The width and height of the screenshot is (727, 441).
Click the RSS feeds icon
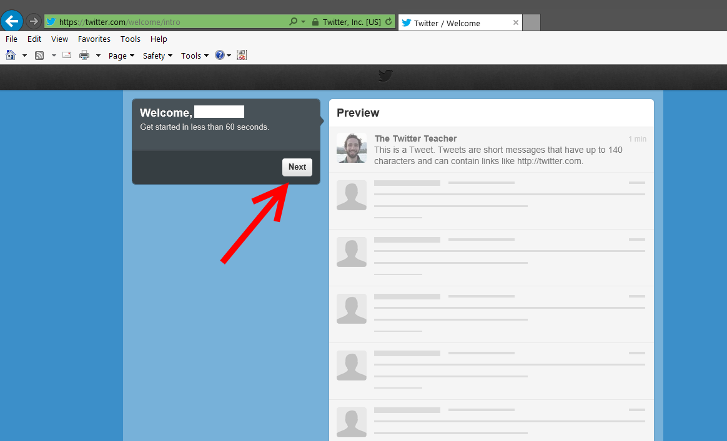coord(39,56)
